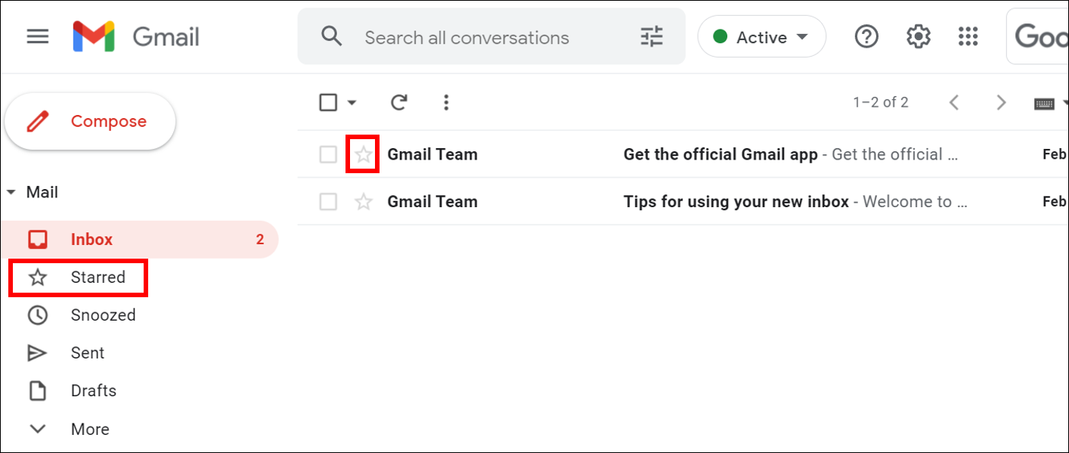The image size is (1069, 453).
Task: Tick the select-all checkbox in the toolbar
Action: click(328, 102)
